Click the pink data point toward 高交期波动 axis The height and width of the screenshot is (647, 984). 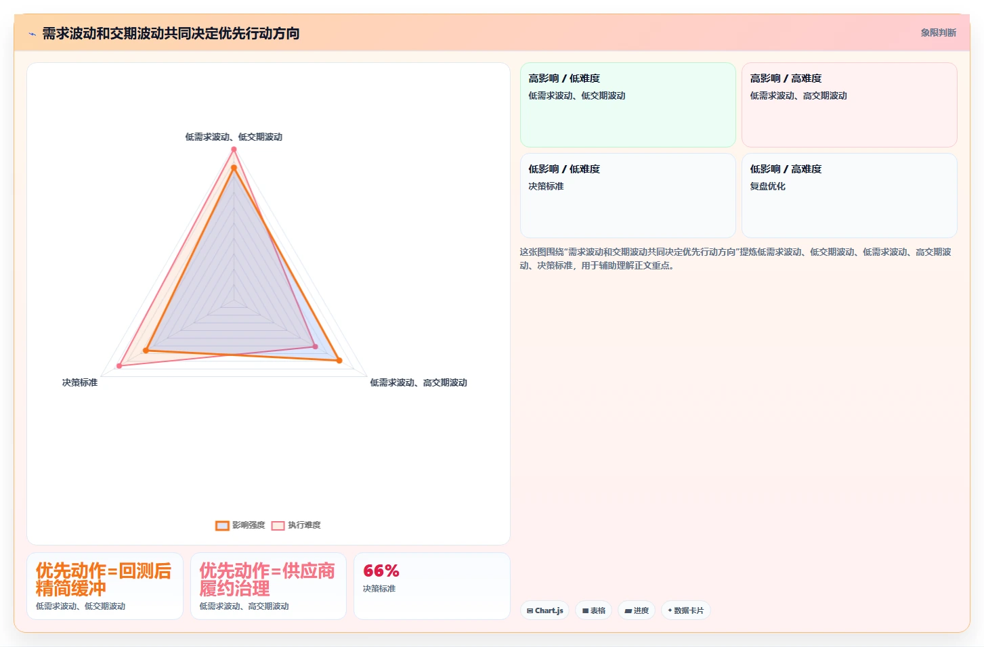click(x=315, y=347)
